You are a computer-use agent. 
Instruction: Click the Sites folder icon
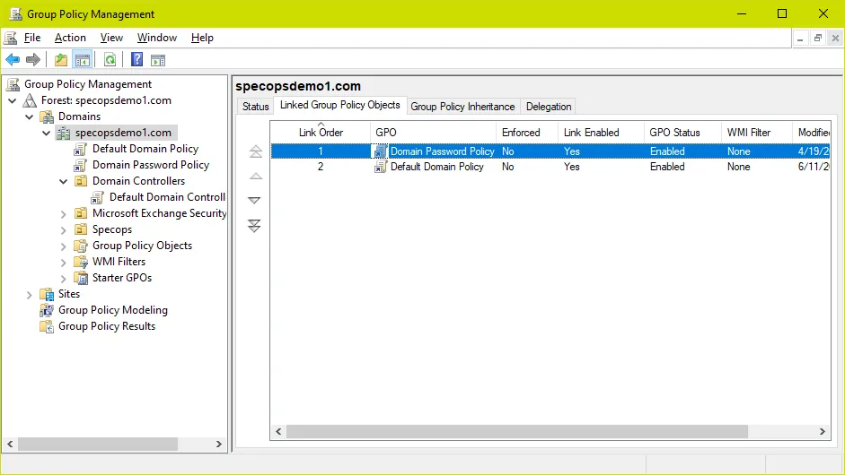pos(47,294)
